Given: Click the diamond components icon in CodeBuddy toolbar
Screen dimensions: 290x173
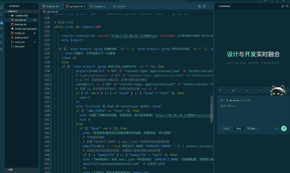Looking at the screenshot, I should [227, 90].
